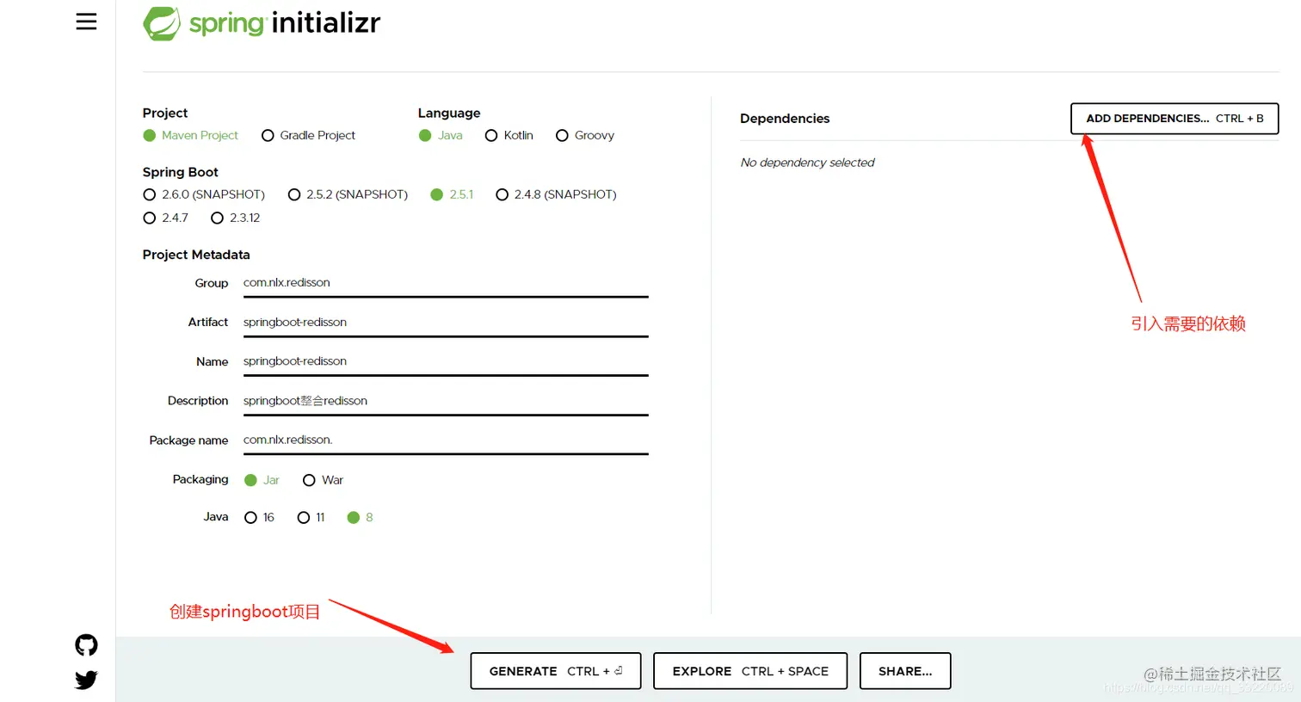Click the Language heading
The height and width of the screenshot is (702, 1301).
click(x=449, y=113)
